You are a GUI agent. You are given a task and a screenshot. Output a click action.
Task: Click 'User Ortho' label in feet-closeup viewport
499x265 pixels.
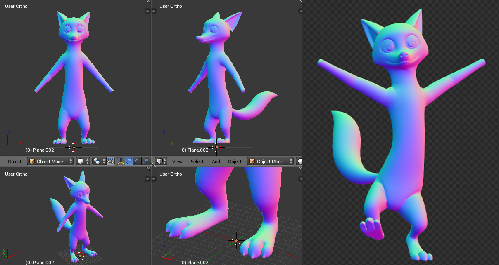tap(171, 174)
